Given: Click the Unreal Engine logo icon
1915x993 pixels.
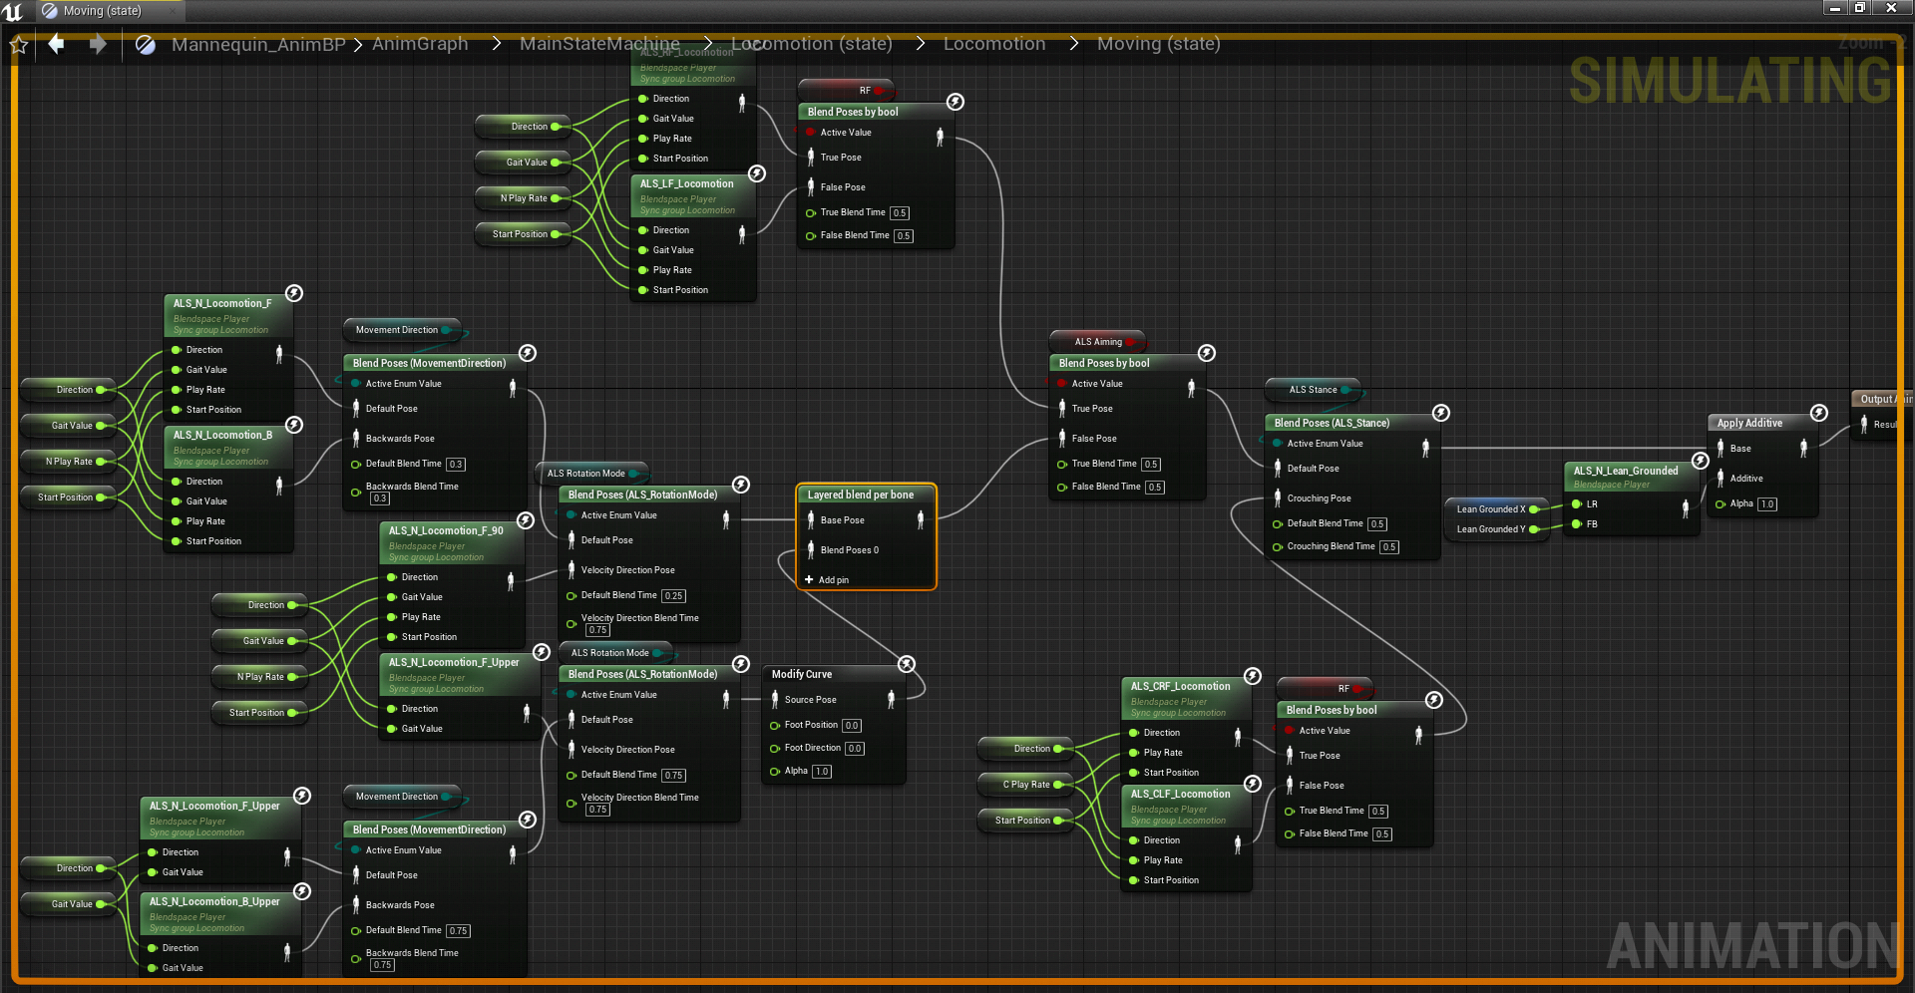Looking at the screenshot, I should [x=13, y=11].
